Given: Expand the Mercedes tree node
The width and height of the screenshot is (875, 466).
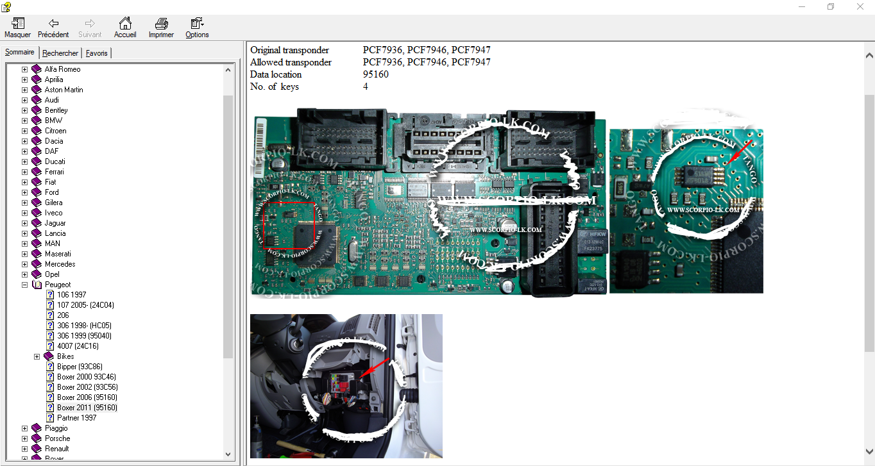Looking at the screenshot, I should point(24,264).
